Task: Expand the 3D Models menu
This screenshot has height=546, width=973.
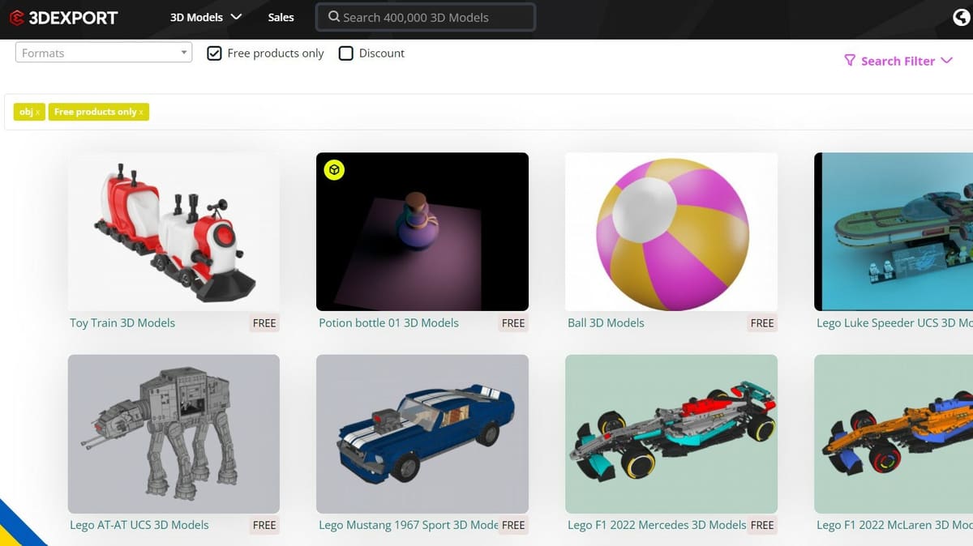Action: [206, 17]
